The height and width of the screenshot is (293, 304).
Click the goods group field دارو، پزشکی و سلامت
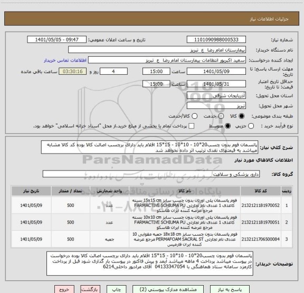(x=151, y=174)
